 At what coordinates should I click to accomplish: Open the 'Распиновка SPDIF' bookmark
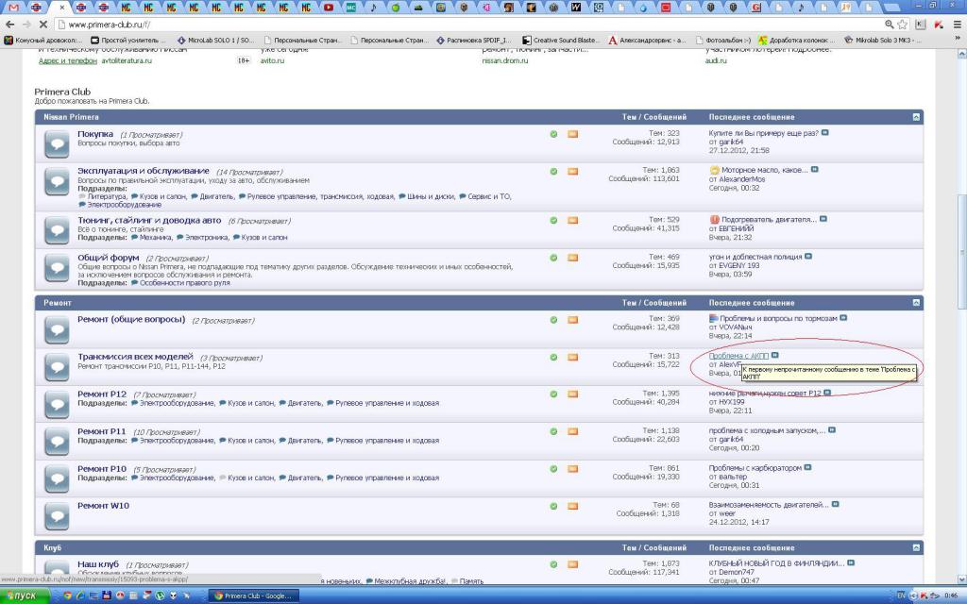[x=474, y=40]
